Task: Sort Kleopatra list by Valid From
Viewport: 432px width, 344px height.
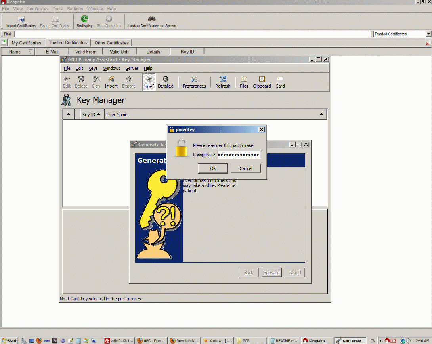Action: coord(86,52)
